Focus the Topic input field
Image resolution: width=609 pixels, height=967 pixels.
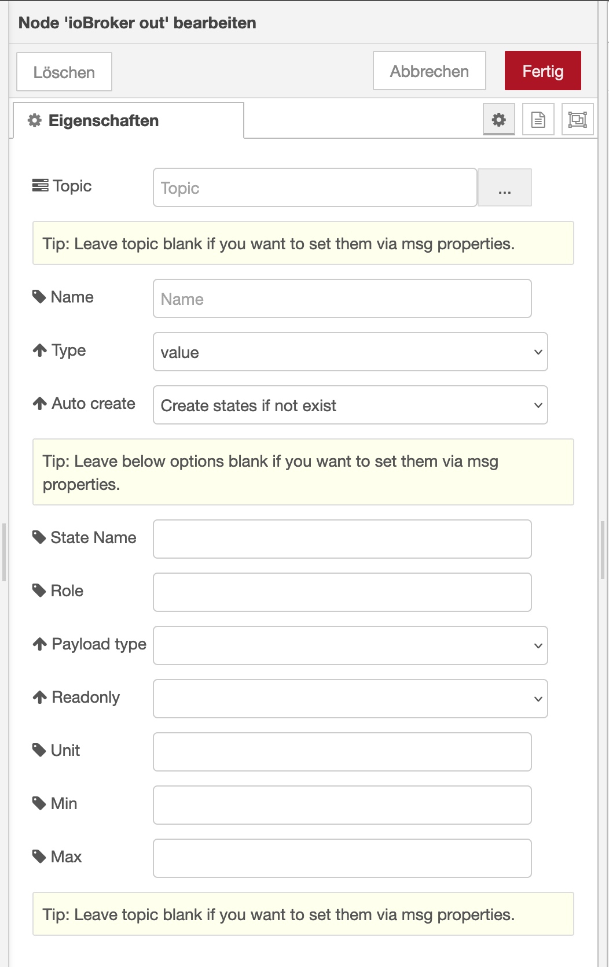[x=314, y=188]
